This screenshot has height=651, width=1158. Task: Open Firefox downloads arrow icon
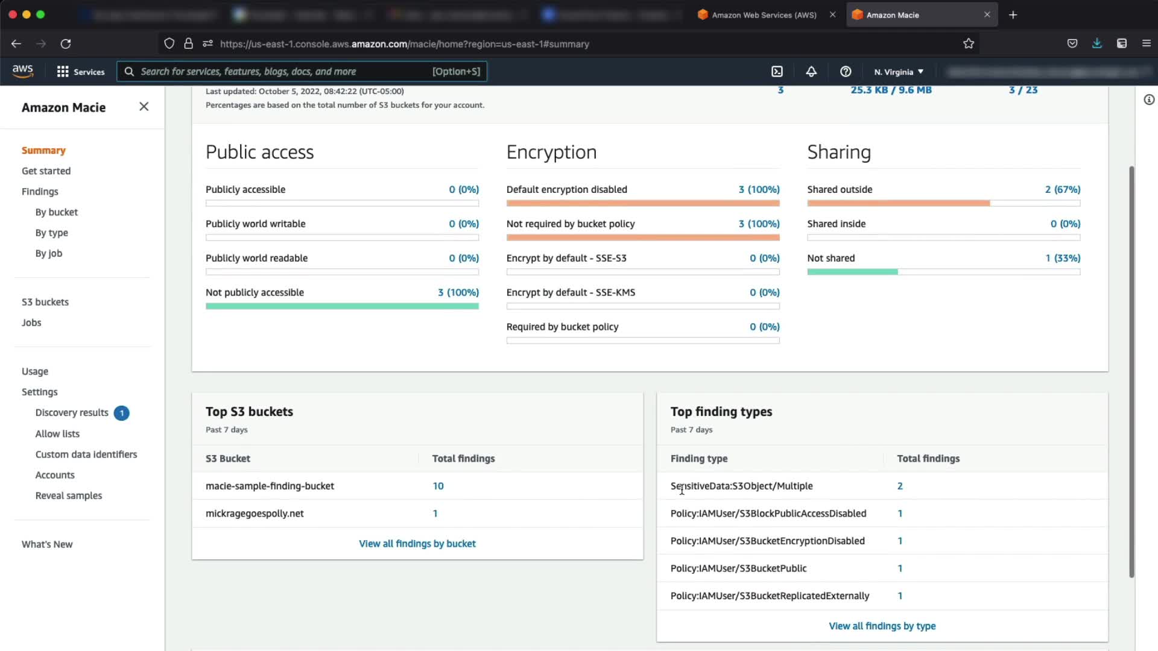click(x=1097, y=43)
